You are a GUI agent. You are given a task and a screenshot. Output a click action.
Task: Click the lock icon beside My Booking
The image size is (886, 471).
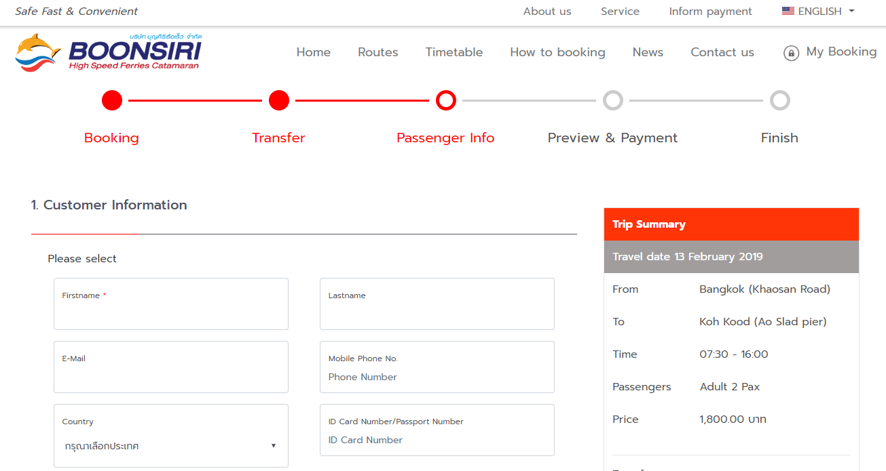pos(791,53)
